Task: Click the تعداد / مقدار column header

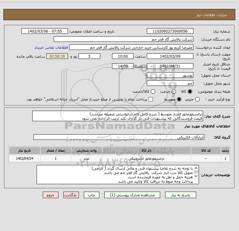Action: [x=56, y=150]
